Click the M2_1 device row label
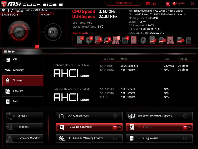The height and width of the screenshot is (149, 198). [x=104, y=97]
